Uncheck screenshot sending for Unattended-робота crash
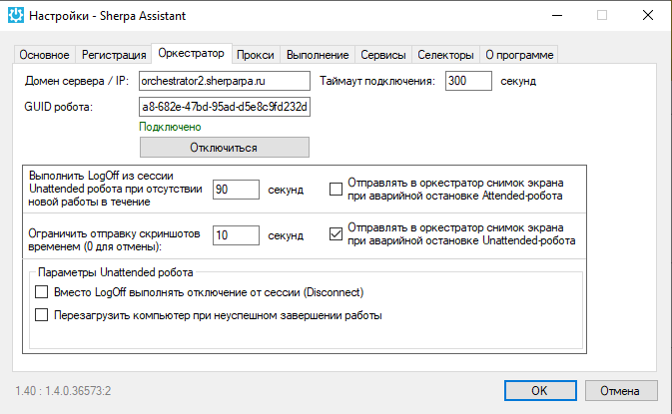Screen dimensions: 672x414 (x=336, y=235)
